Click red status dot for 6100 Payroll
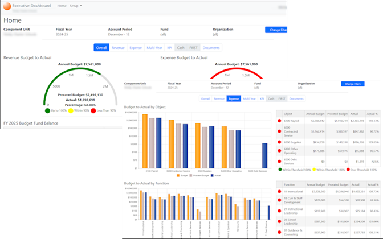383x239 pixels. point(279,121)
